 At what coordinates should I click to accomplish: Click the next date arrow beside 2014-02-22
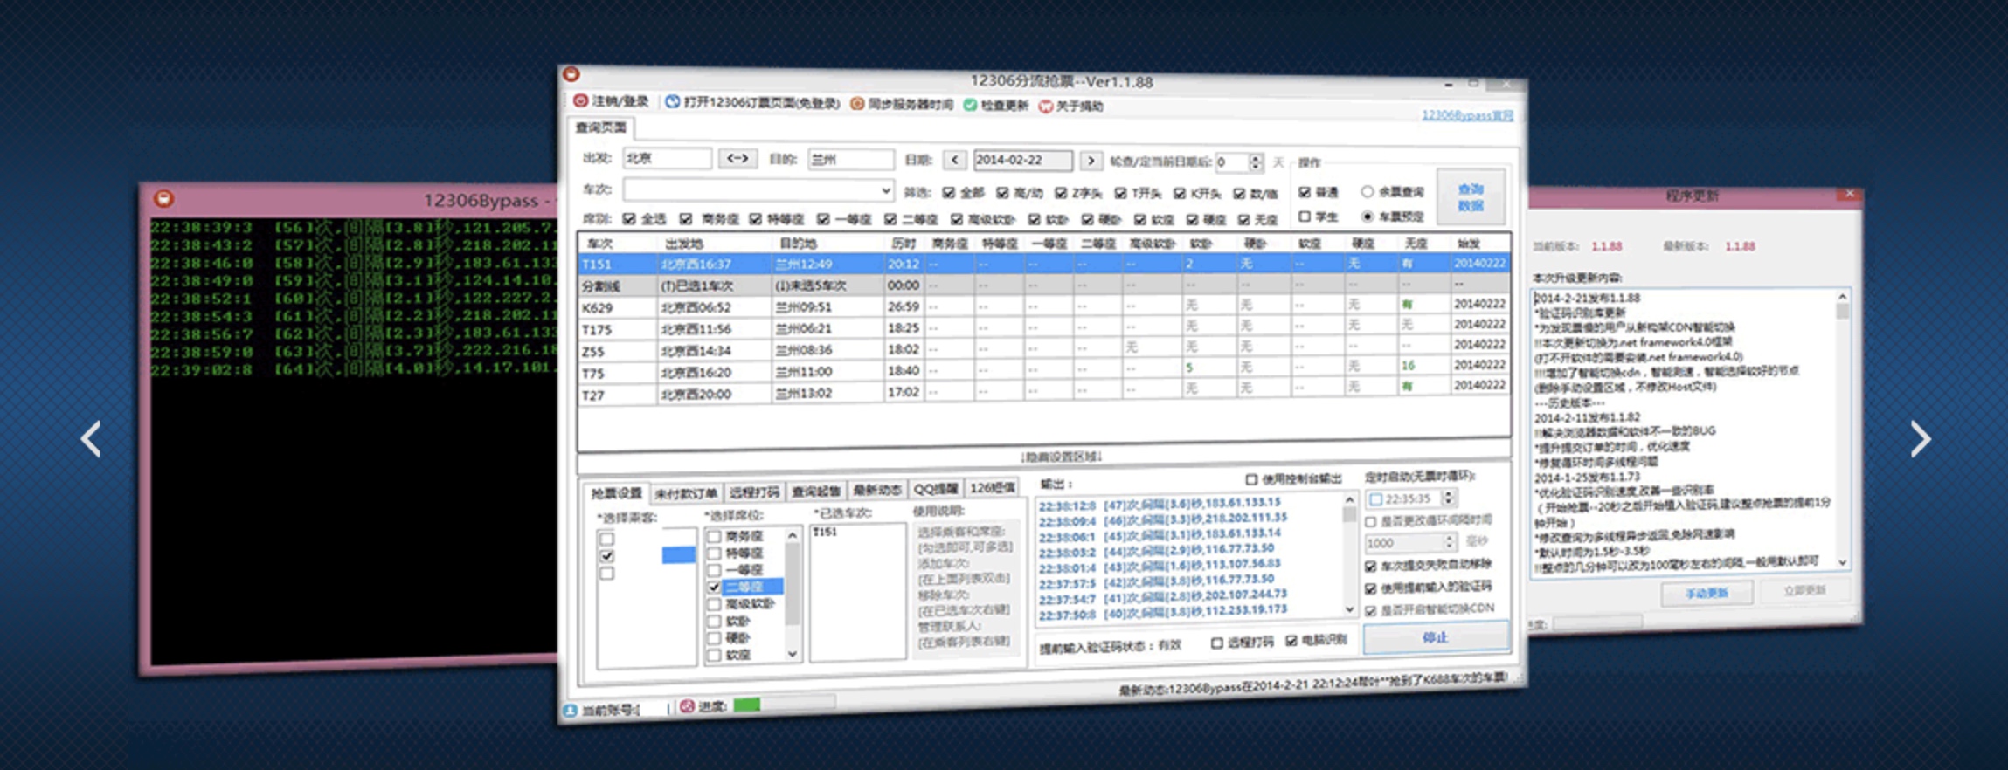pyautogui.click(x=1090, y=161)
